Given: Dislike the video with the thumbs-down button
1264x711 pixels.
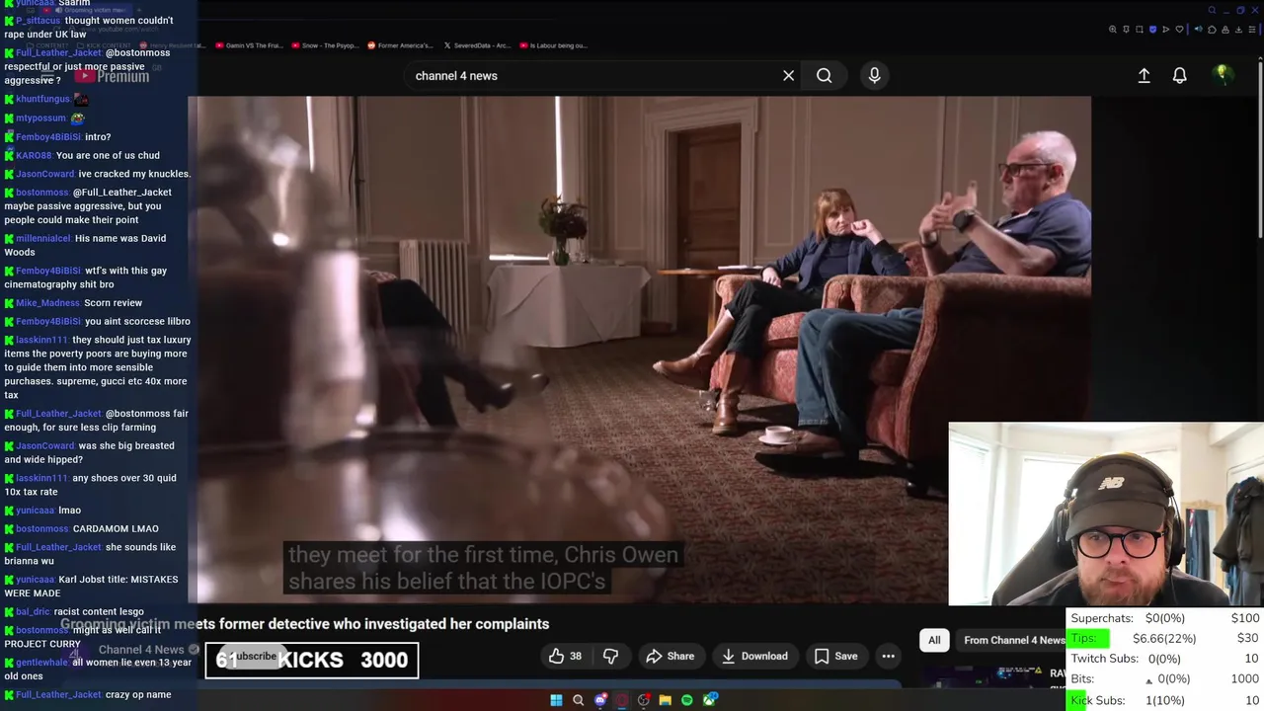Looking at the screenshot, I should point(610,656).
